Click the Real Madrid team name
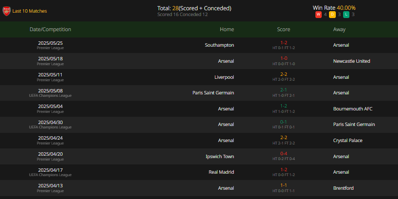The width and height of the screenshot is (398, 199). point(221,172)
